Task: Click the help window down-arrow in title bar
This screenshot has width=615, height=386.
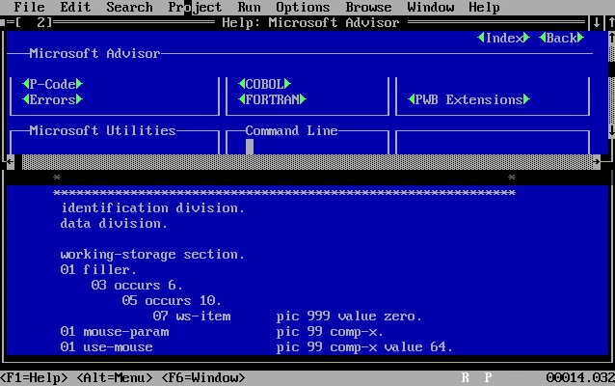Action: (596, 22)
